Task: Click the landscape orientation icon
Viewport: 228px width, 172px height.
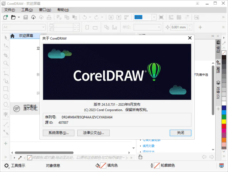Action: (x=95, y=28)
